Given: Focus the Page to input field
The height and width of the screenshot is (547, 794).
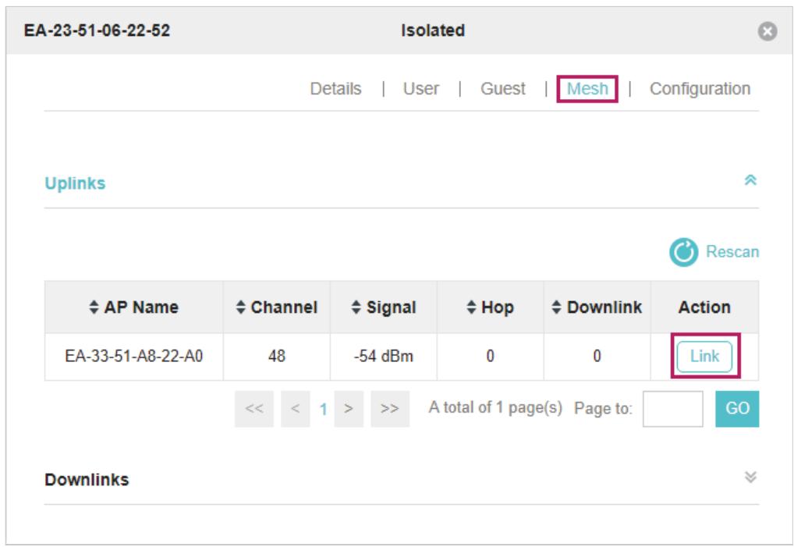Looking at the screenshot, I should (672, 408).
